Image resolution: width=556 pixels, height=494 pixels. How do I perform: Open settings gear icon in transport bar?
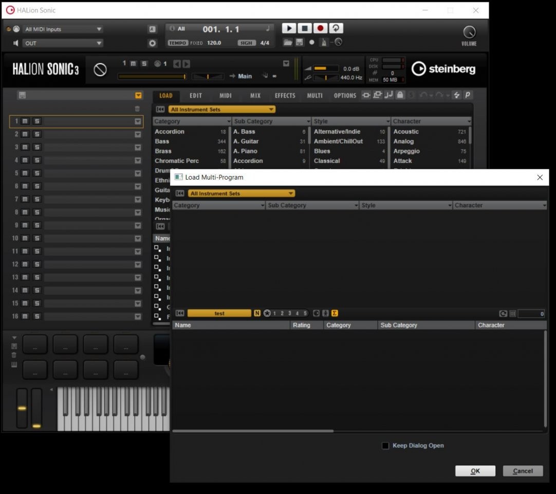pos(152,43)
